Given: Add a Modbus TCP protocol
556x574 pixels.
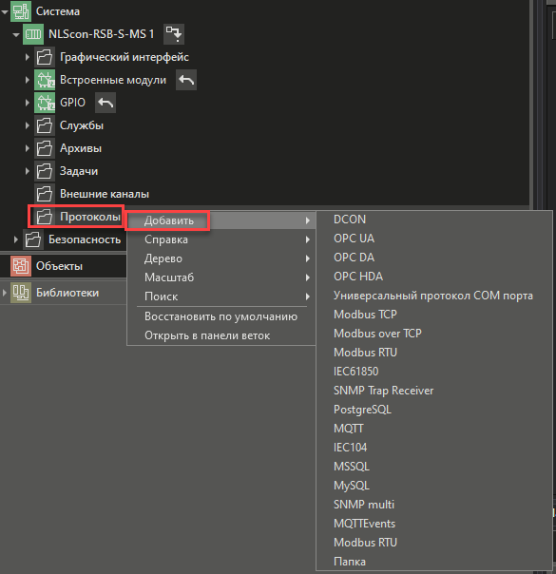Looking at the screenshot, I should 434,315.
